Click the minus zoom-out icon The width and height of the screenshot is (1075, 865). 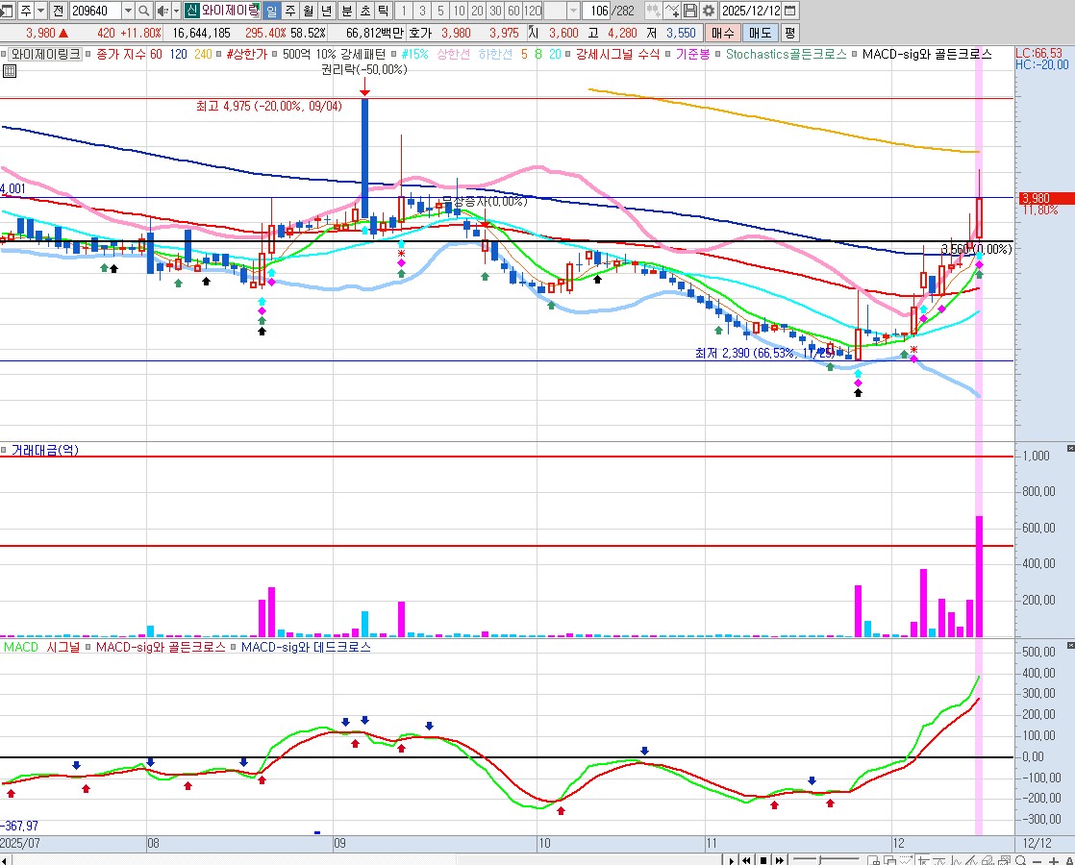pos(1037,860)
